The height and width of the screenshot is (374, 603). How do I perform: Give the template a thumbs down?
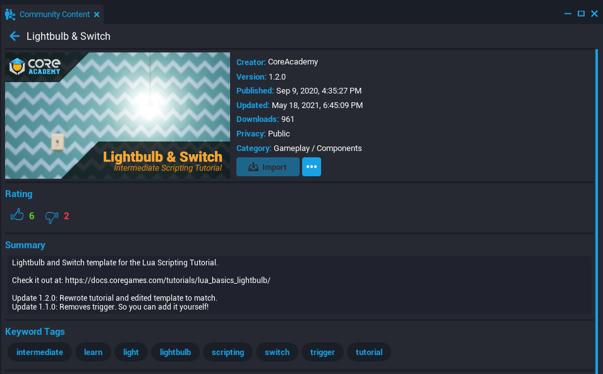[51, 217]
